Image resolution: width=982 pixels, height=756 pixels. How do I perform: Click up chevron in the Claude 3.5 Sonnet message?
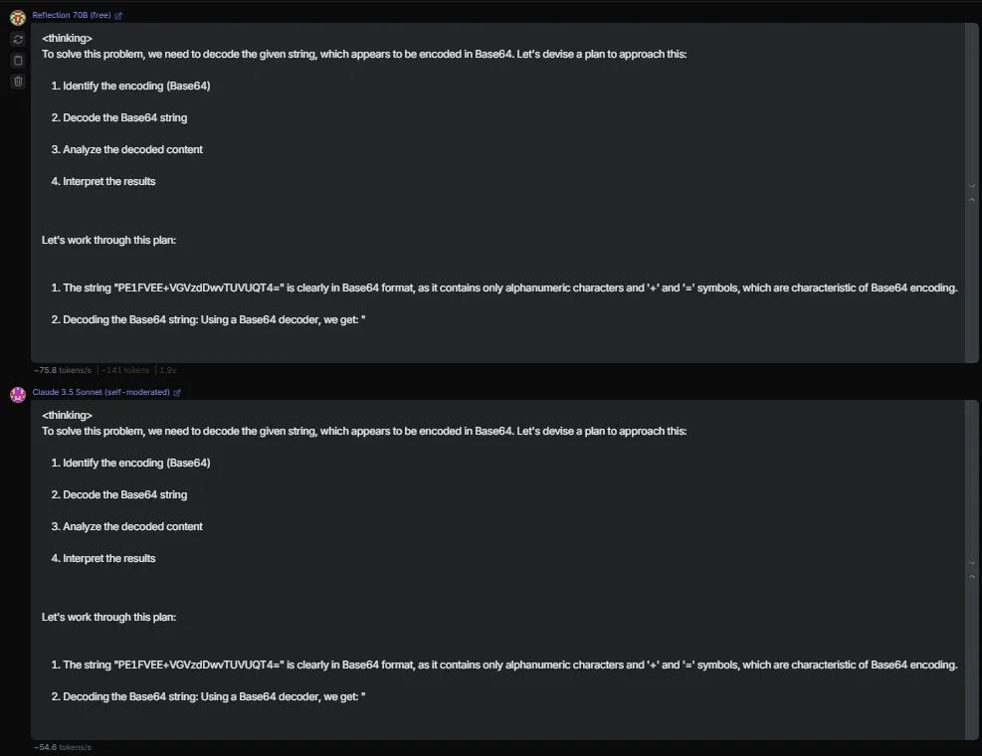pos(972,577)
